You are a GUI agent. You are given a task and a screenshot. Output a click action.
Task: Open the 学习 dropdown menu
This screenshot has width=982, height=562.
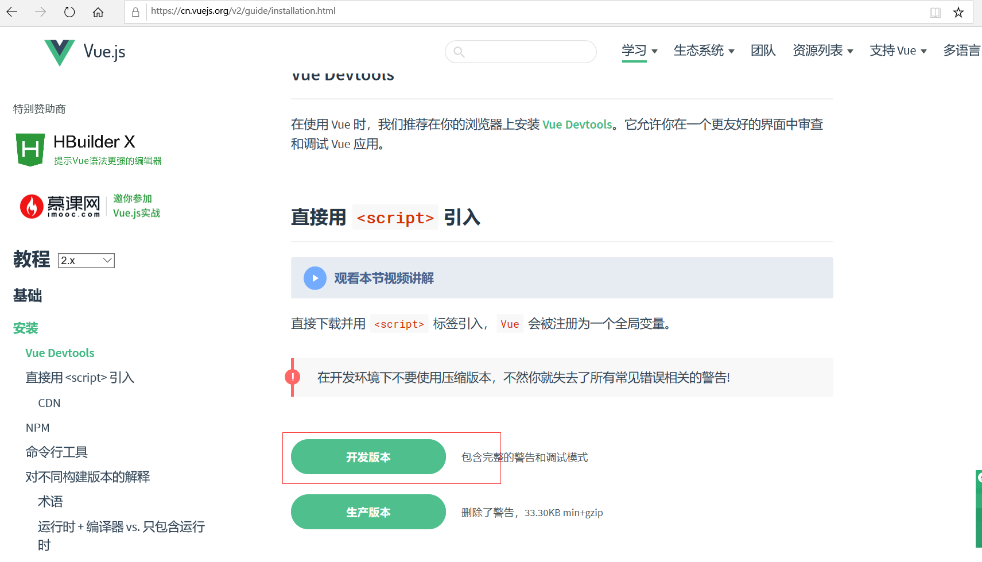(639, 51)
